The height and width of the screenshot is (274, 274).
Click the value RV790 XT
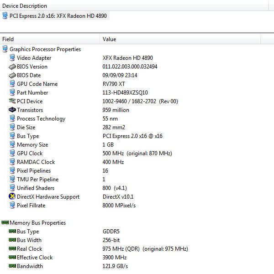click(x=114, y=84)
